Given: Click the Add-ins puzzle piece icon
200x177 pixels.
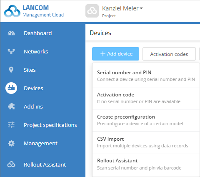Looking at the screenshot, I should click(11, 106).
